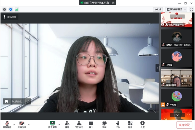195x130 pixels.
Task: Open the 聊天 chat panel
Action: pyautogui.click(x=91, y=124)
